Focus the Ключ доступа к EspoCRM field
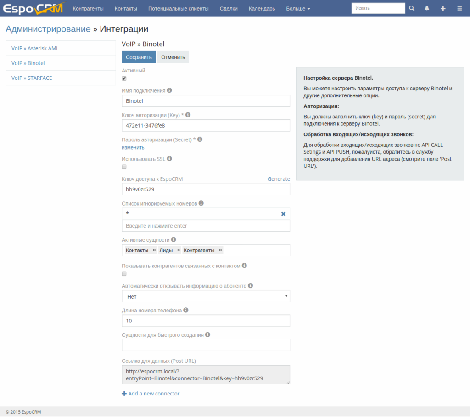Viewport: 470px width, 417px height. click(x=206, y=189)
